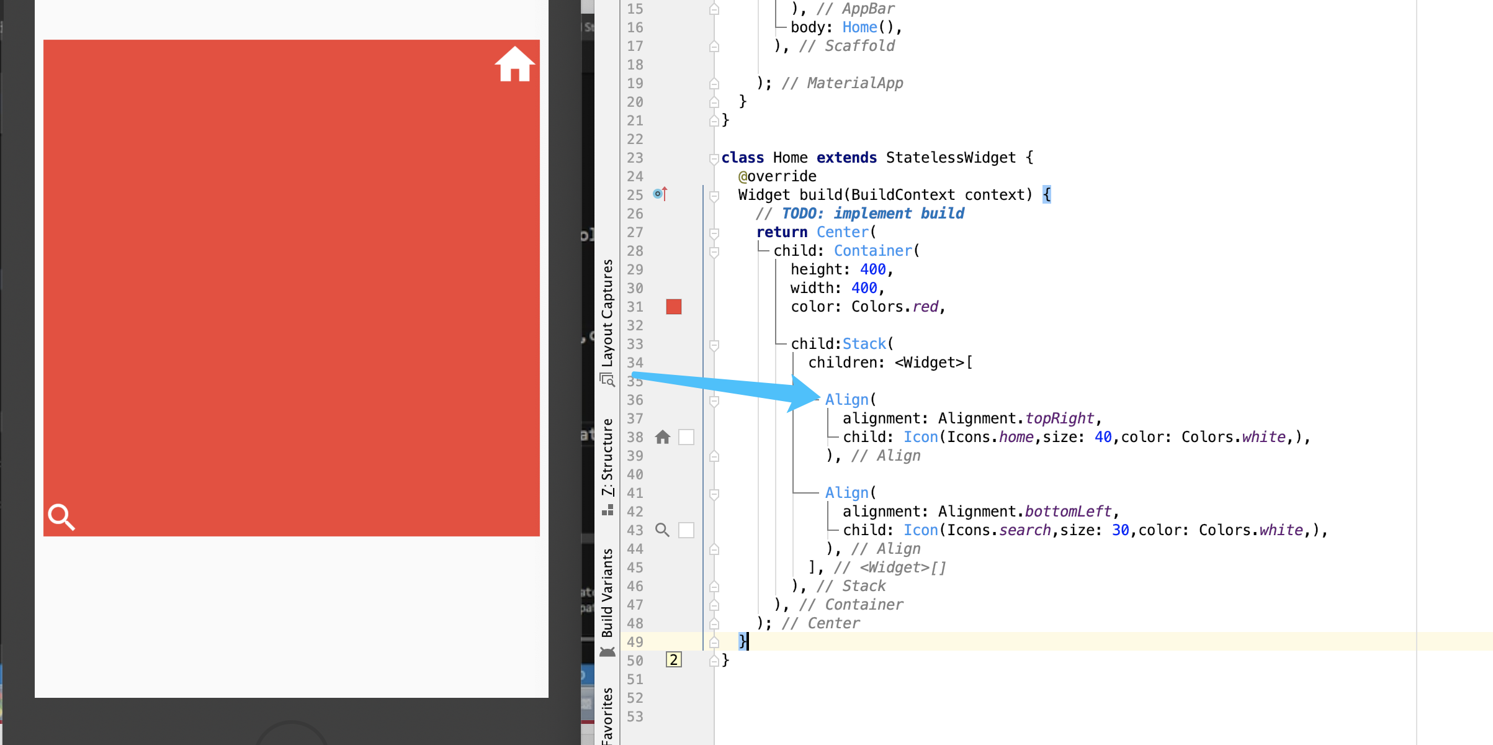The width and height of the screenshot is (1493, 745).
Task: Click the search icon preview in the gutter
Action: pos(663,530)
